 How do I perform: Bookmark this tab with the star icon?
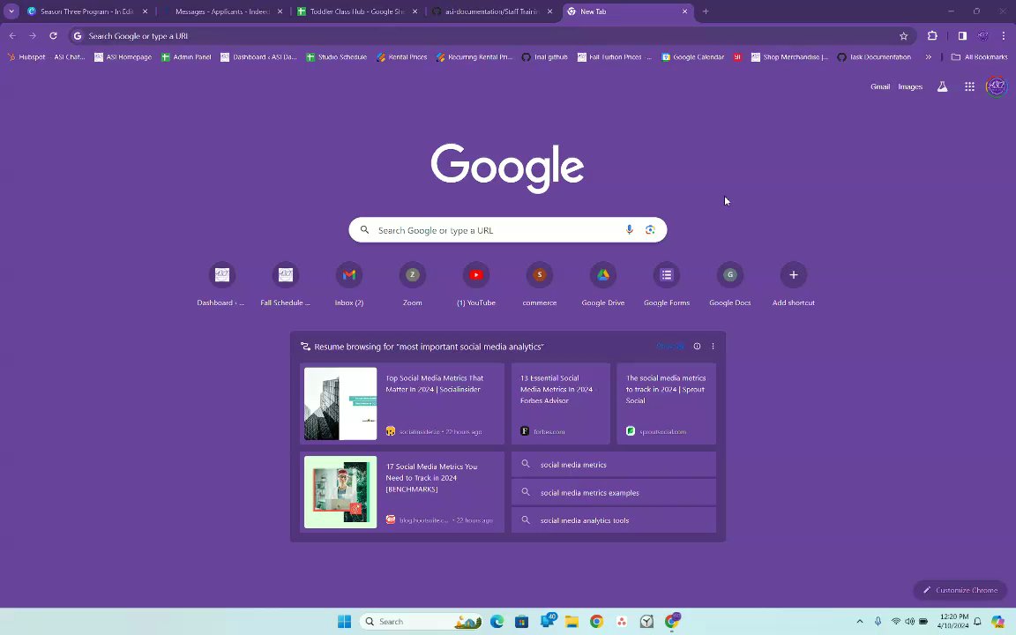pyautogui.click(x=903, y=36)
